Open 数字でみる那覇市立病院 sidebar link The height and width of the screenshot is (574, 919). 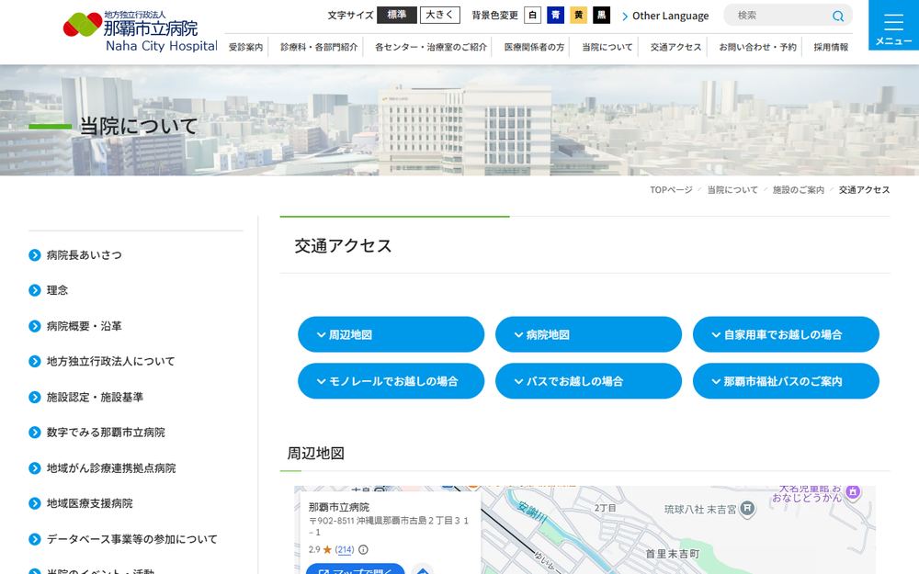pos(106,433)
